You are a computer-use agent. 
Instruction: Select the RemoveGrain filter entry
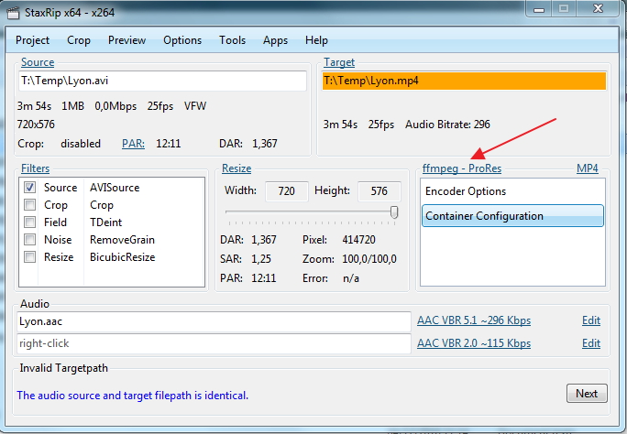pos(122,240)
